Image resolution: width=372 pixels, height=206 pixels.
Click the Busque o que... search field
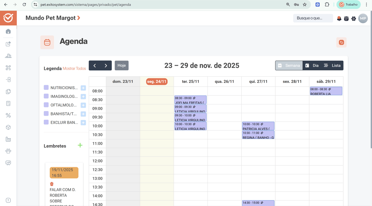tap(313, 18)
